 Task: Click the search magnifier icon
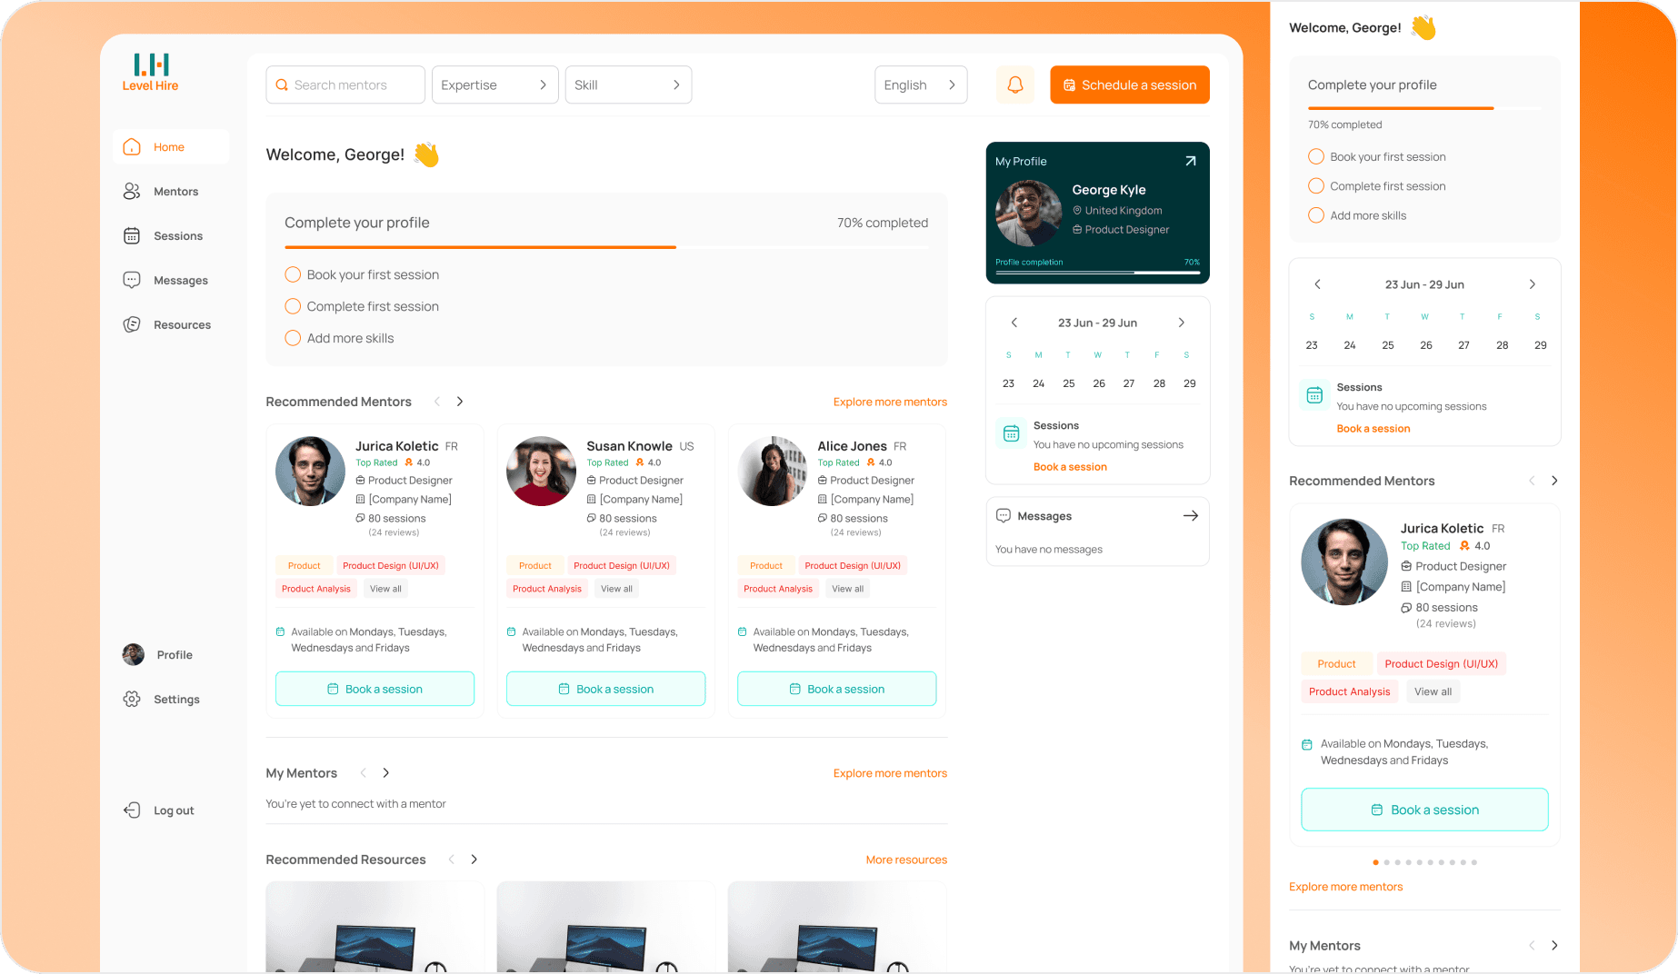(x=282, y=84)
